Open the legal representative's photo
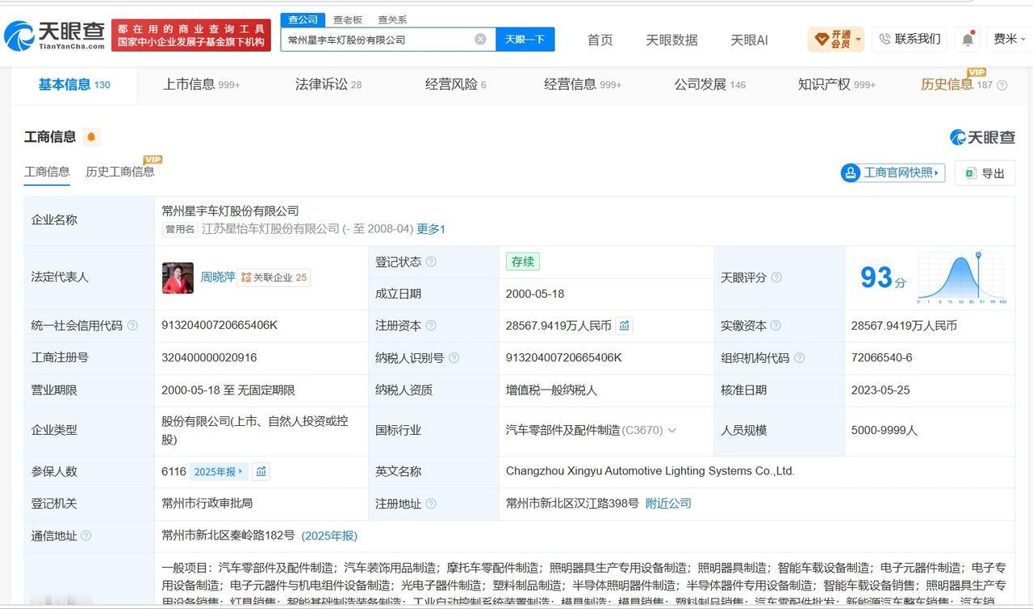 click(x=178, y=277)
